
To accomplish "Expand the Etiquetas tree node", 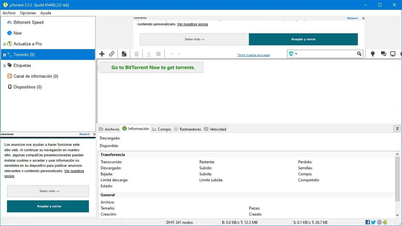I will tap(4, 66).
